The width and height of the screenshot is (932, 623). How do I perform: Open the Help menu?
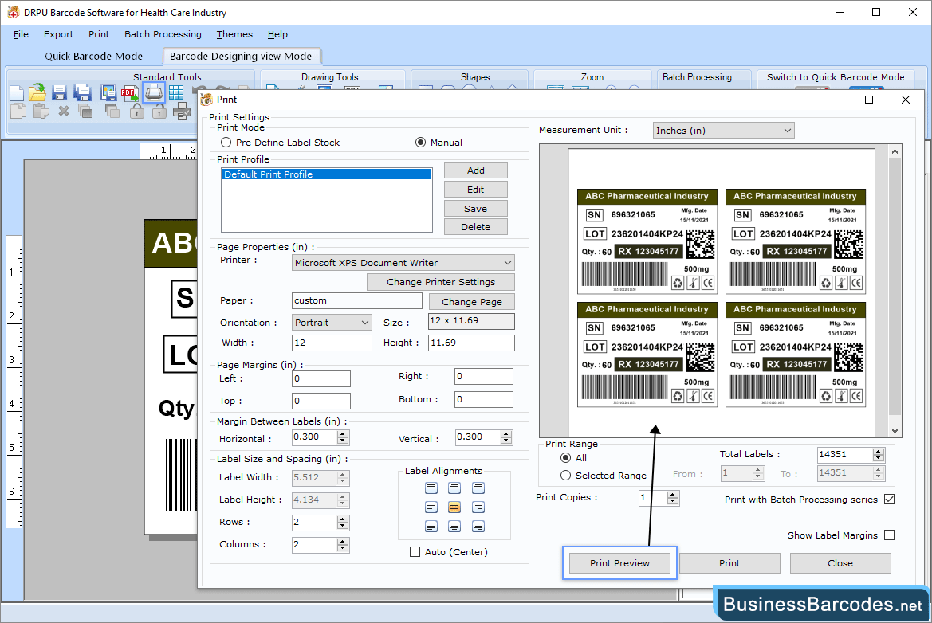tap(277, 34)
